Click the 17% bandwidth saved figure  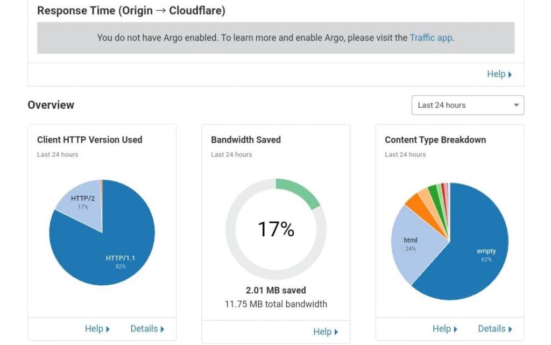[x=276, y=229]
